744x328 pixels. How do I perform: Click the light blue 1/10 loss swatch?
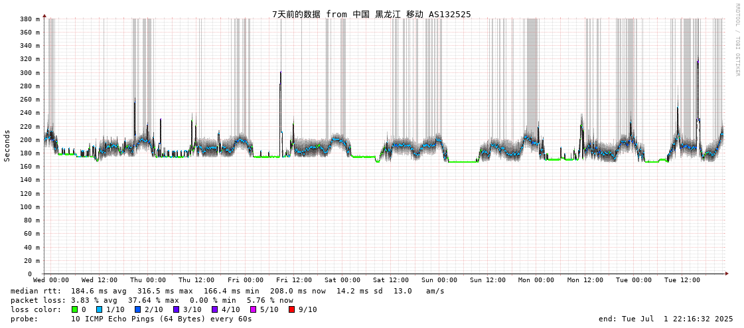coord(99,309)
